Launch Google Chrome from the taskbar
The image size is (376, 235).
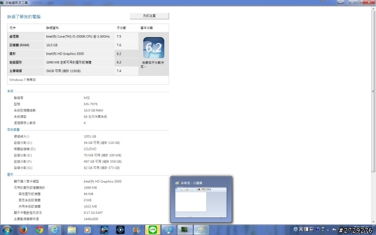39,230
